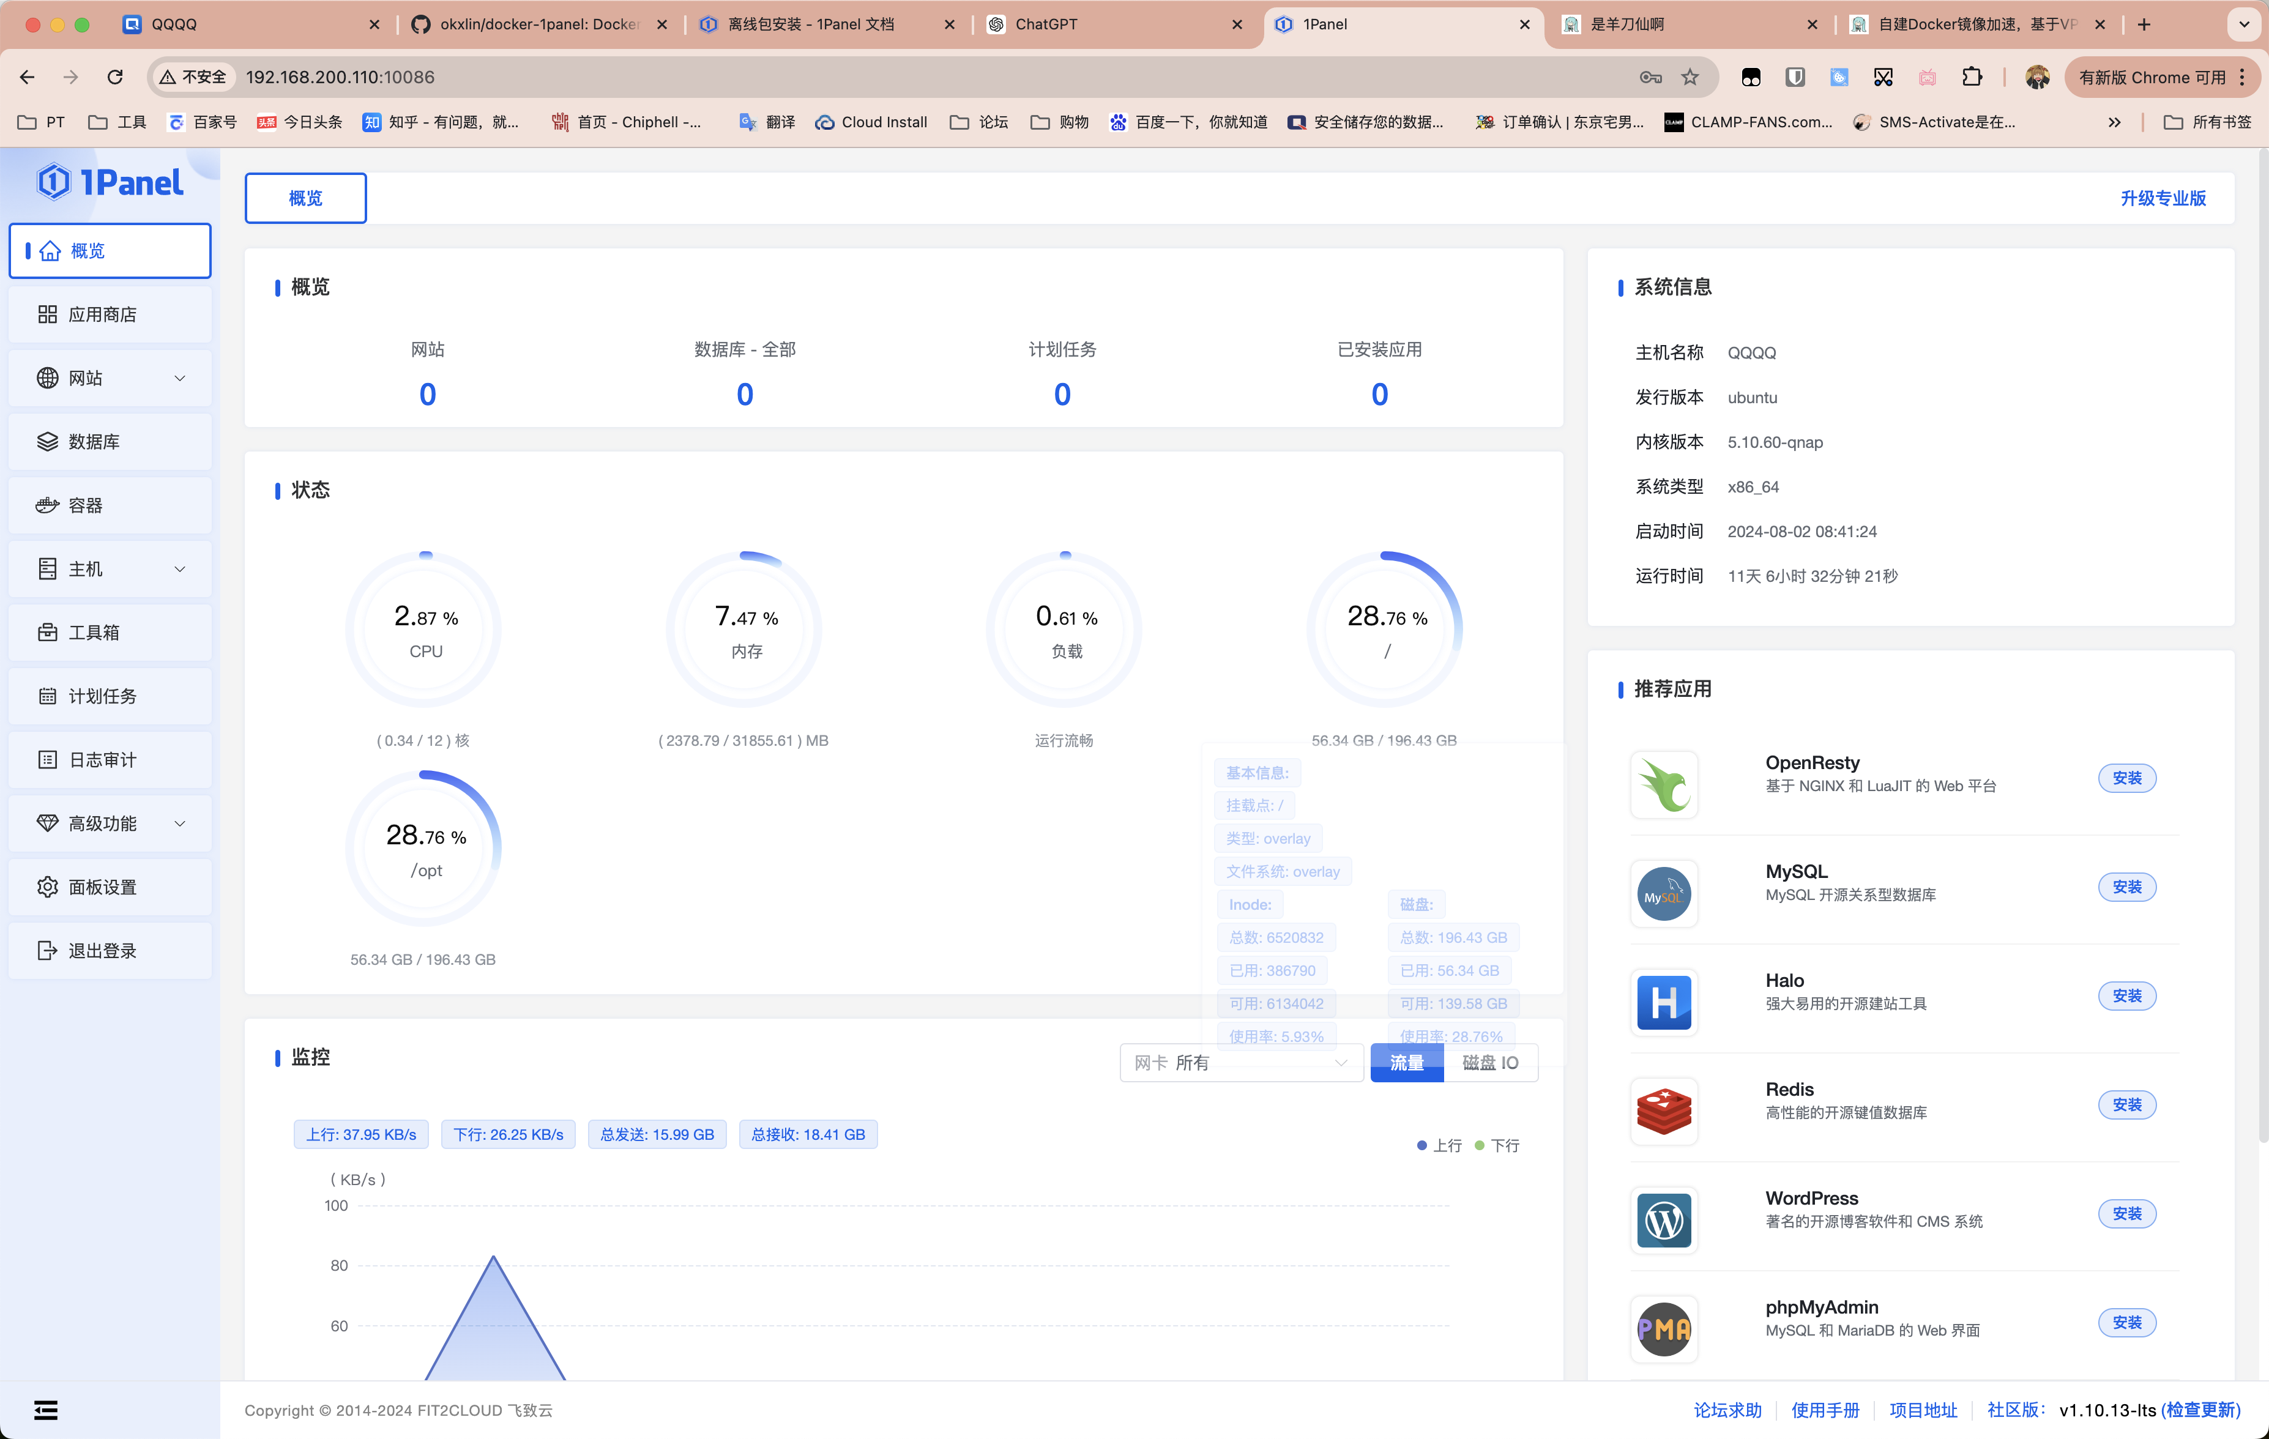Open the 论坛求助 footer link
Viewport: 2269px width, 1439px height.
pyautogui.click(x=1727, y=1410)
